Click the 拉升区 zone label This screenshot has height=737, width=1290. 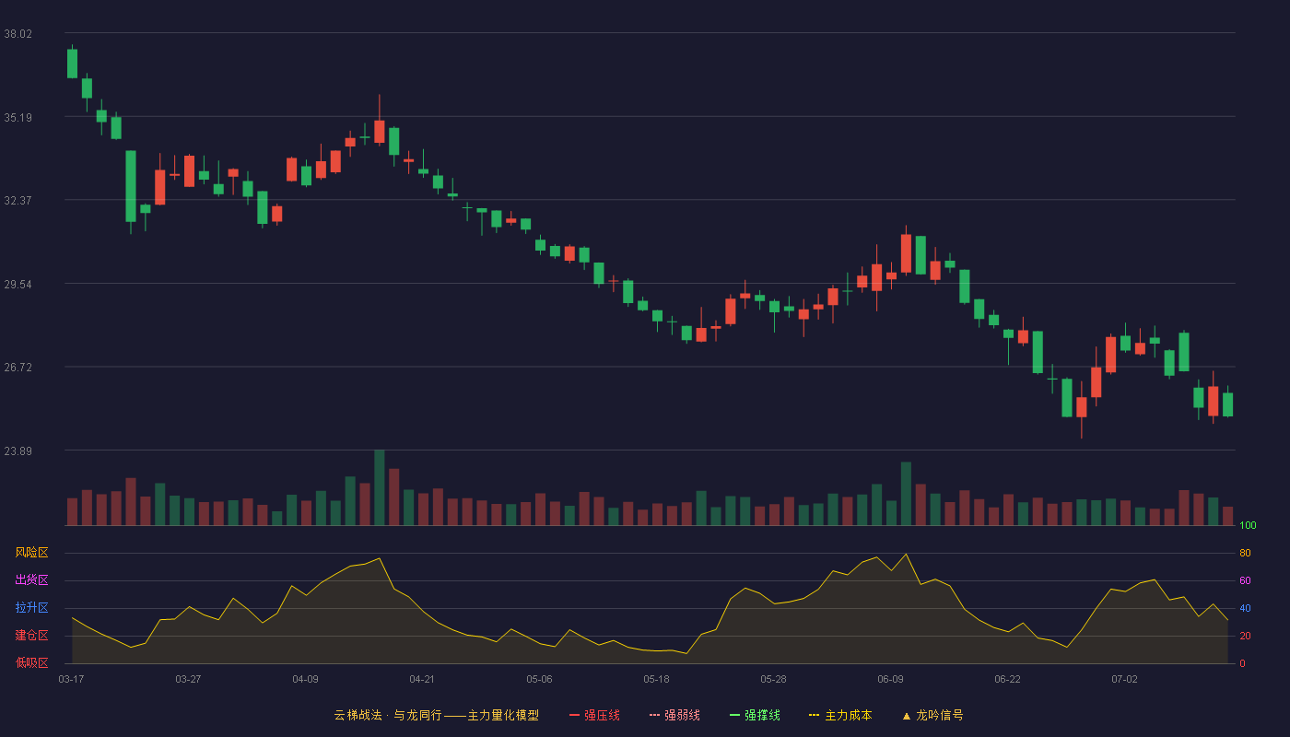click(x=31, y=608)
